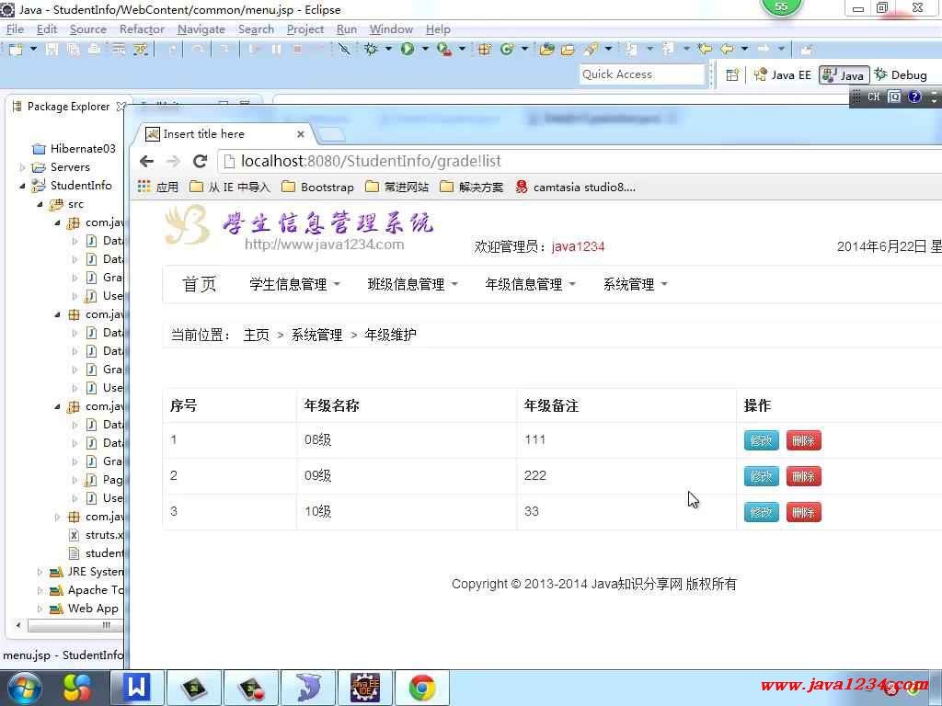
Task: Click the Chrome icon in the taskbar
Action: 422,687
